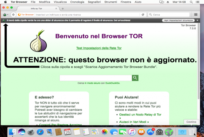This screenshot has width=204, height=137.
Task: Click the eject icon in menu bar
Action: click(168, 2)
